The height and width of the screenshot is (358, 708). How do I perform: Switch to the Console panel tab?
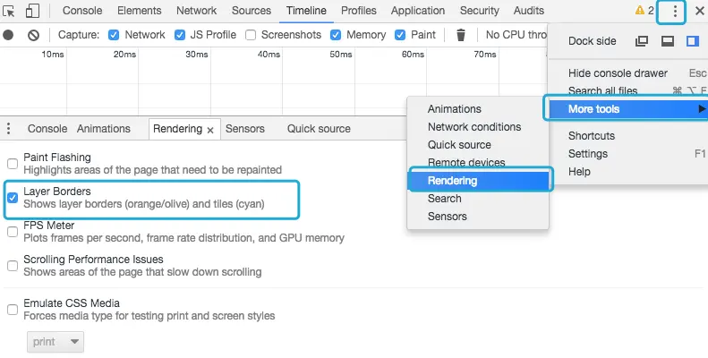tap(82, 11)
